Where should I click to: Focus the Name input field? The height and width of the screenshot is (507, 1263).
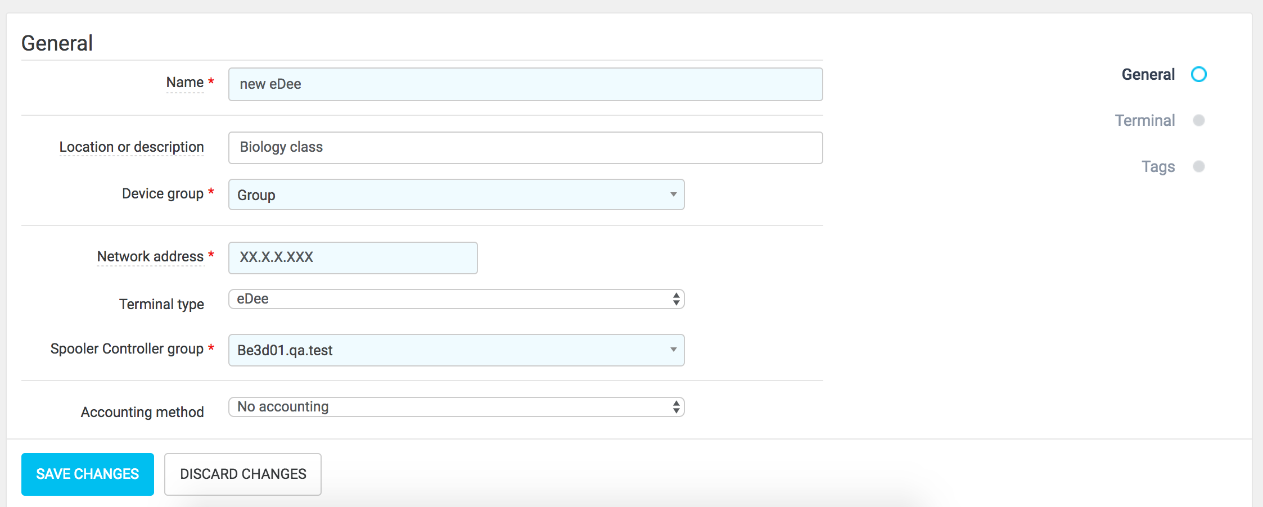pos(525,84)
